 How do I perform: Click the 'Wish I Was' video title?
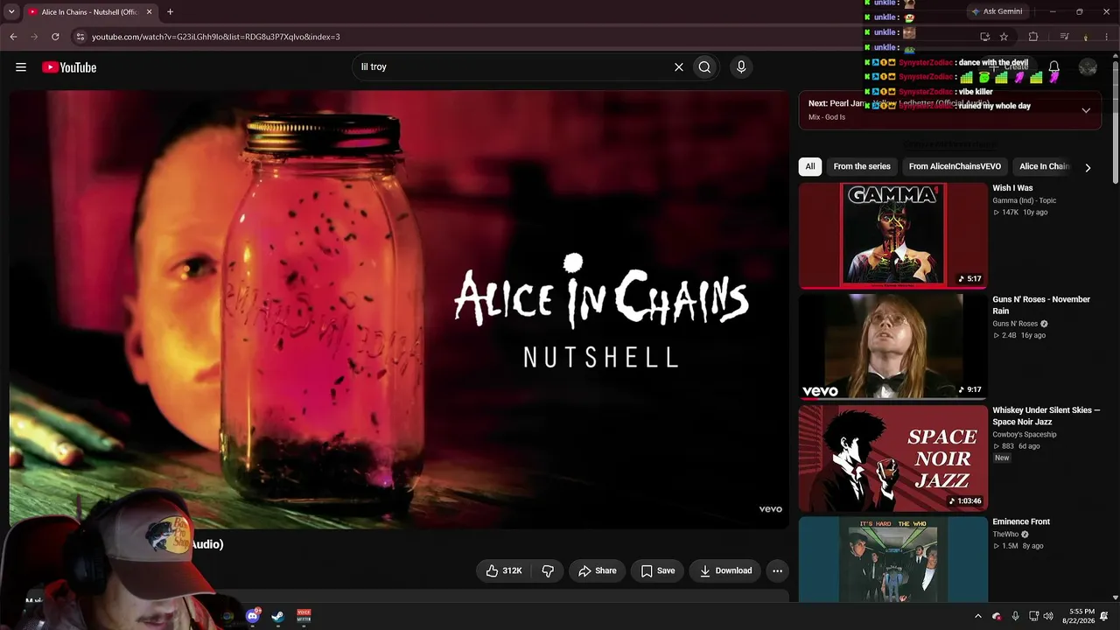[x=1012, y=188]
